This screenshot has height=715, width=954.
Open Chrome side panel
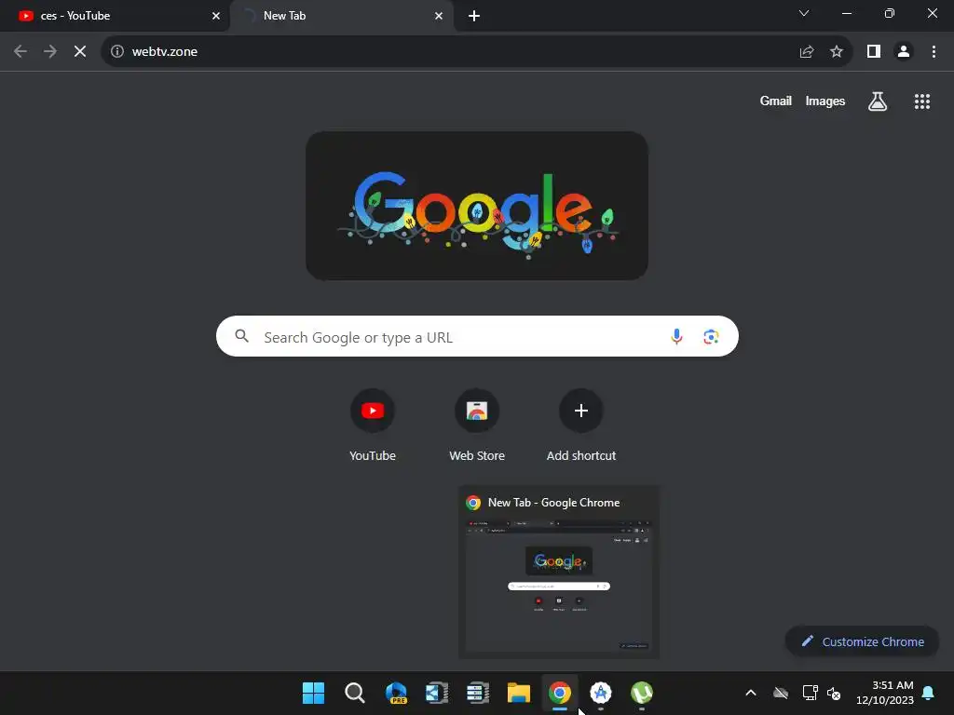coord(874,52)
